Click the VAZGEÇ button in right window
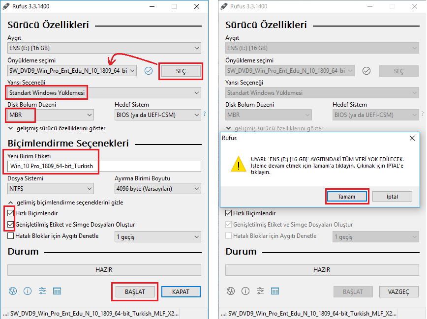This screenshot has width=427, height=319. (398, 292)
